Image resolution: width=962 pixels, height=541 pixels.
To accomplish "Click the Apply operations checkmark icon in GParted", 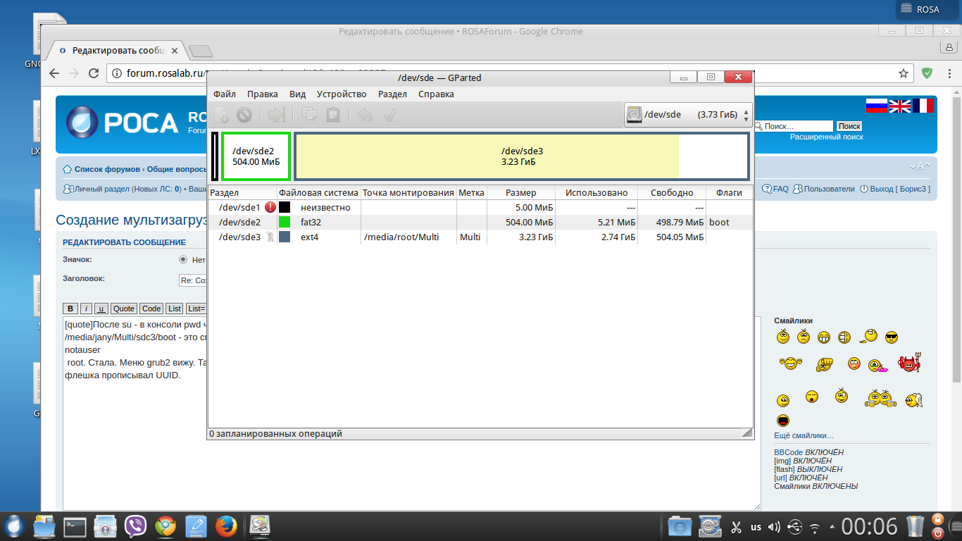I will [x=389, y=115].
